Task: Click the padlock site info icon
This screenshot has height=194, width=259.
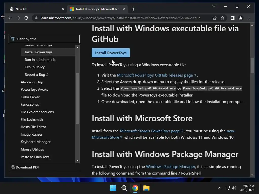Action: point(36,18)
